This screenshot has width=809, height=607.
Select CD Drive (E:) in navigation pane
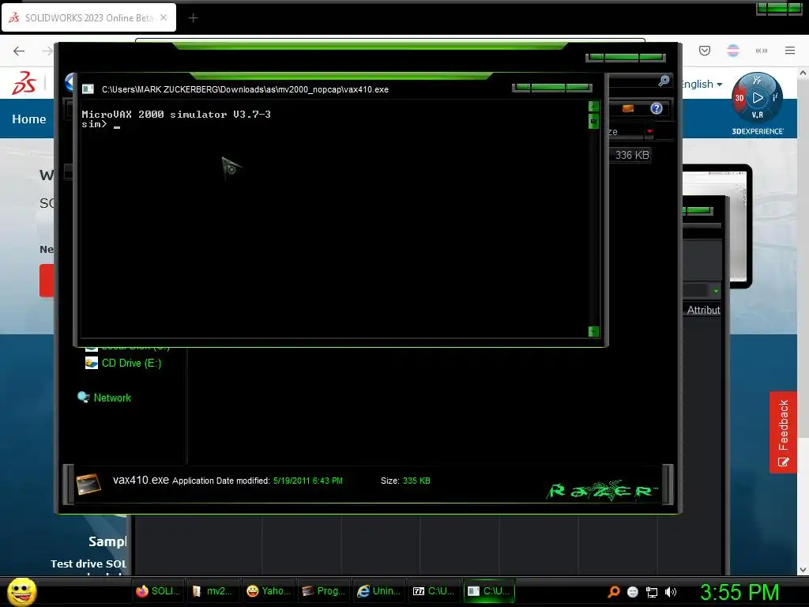(124, 363)
